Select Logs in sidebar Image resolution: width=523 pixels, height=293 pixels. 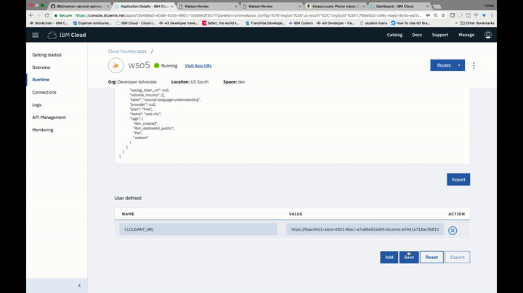coord(37,105)
